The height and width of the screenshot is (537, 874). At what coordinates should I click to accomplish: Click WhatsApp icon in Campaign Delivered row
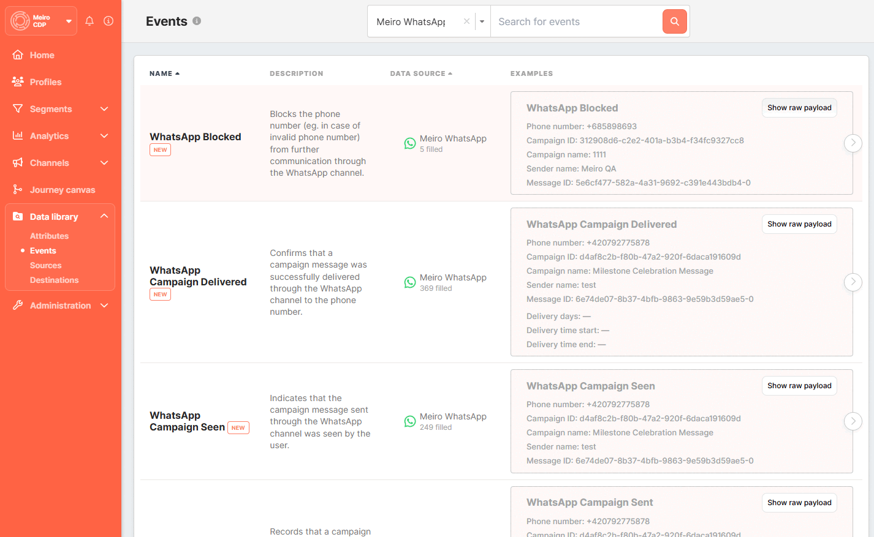pyautogui.click(x=410, y=282)
